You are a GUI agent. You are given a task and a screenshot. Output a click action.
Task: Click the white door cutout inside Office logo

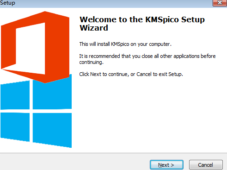click(31, 49)
